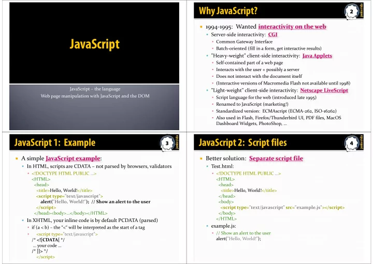
Task: Open the 'interactivity on the web' link
Action: click(292, 26)
